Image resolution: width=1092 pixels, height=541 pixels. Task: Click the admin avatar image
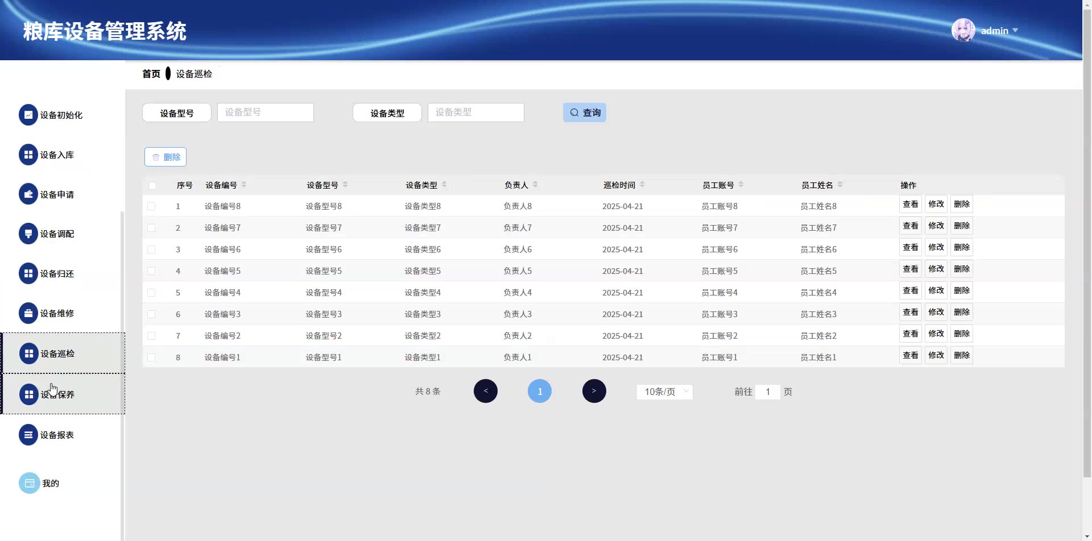pos(963,31)
